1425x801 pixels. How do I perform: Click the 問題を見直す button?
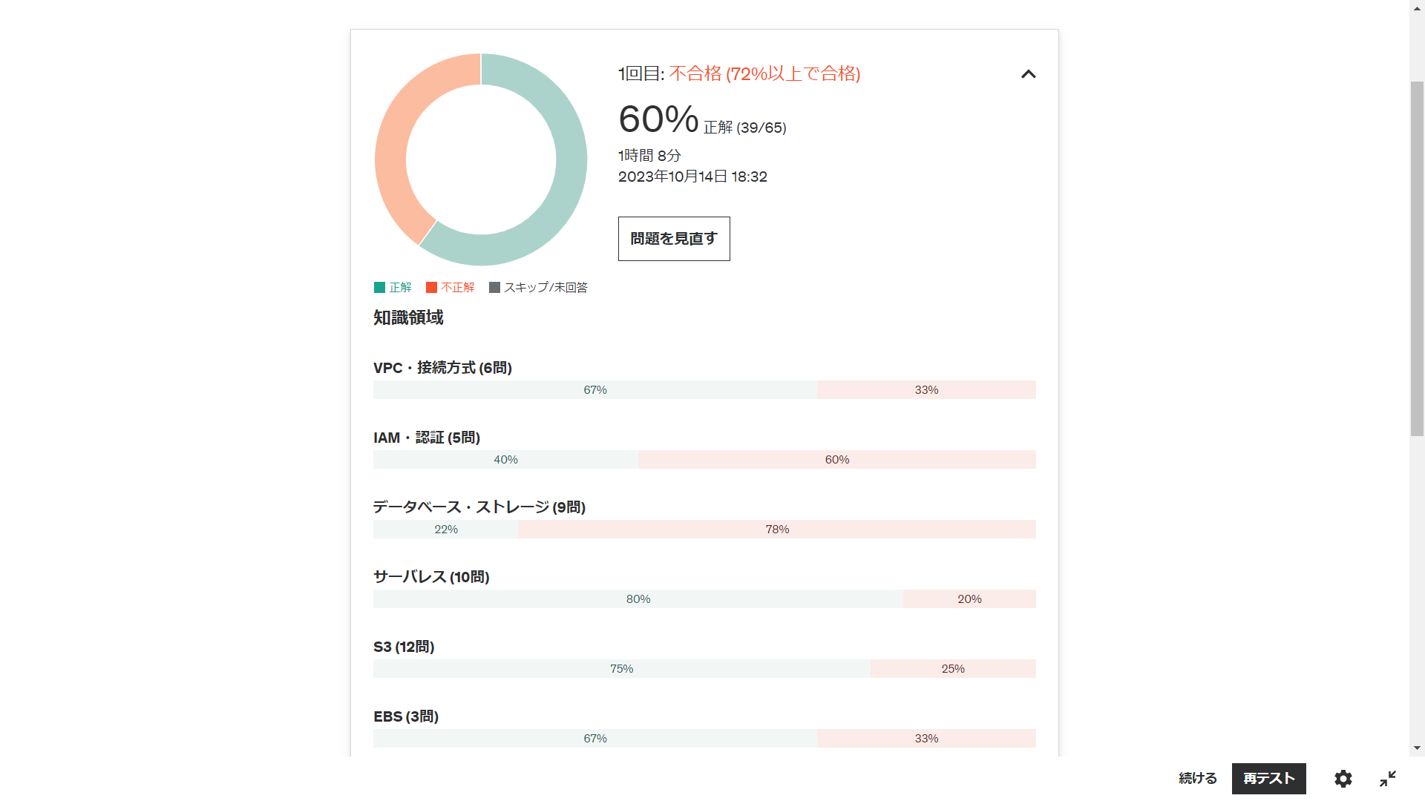point(673,238)
